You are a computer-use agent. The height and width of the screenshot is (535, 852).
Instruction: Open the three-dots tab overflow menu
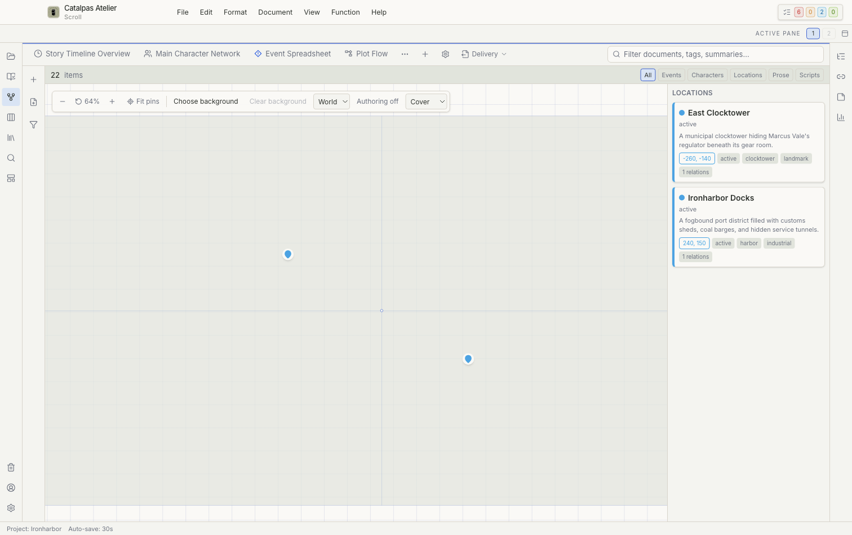tap(405, 54)
